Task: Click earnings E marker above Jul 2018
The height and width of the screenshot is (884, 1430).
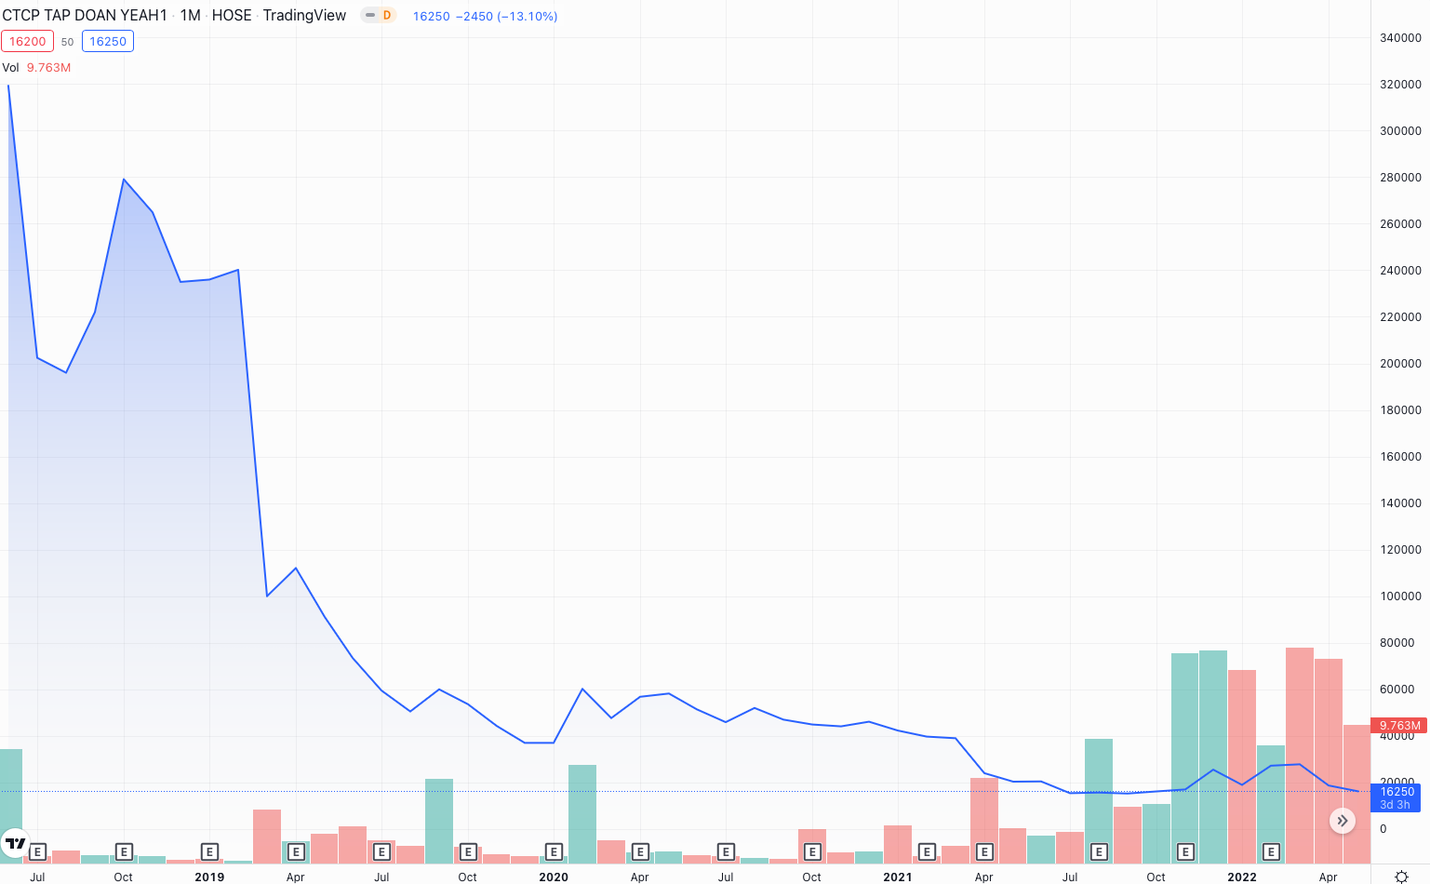Action: [x=37, y=851]
